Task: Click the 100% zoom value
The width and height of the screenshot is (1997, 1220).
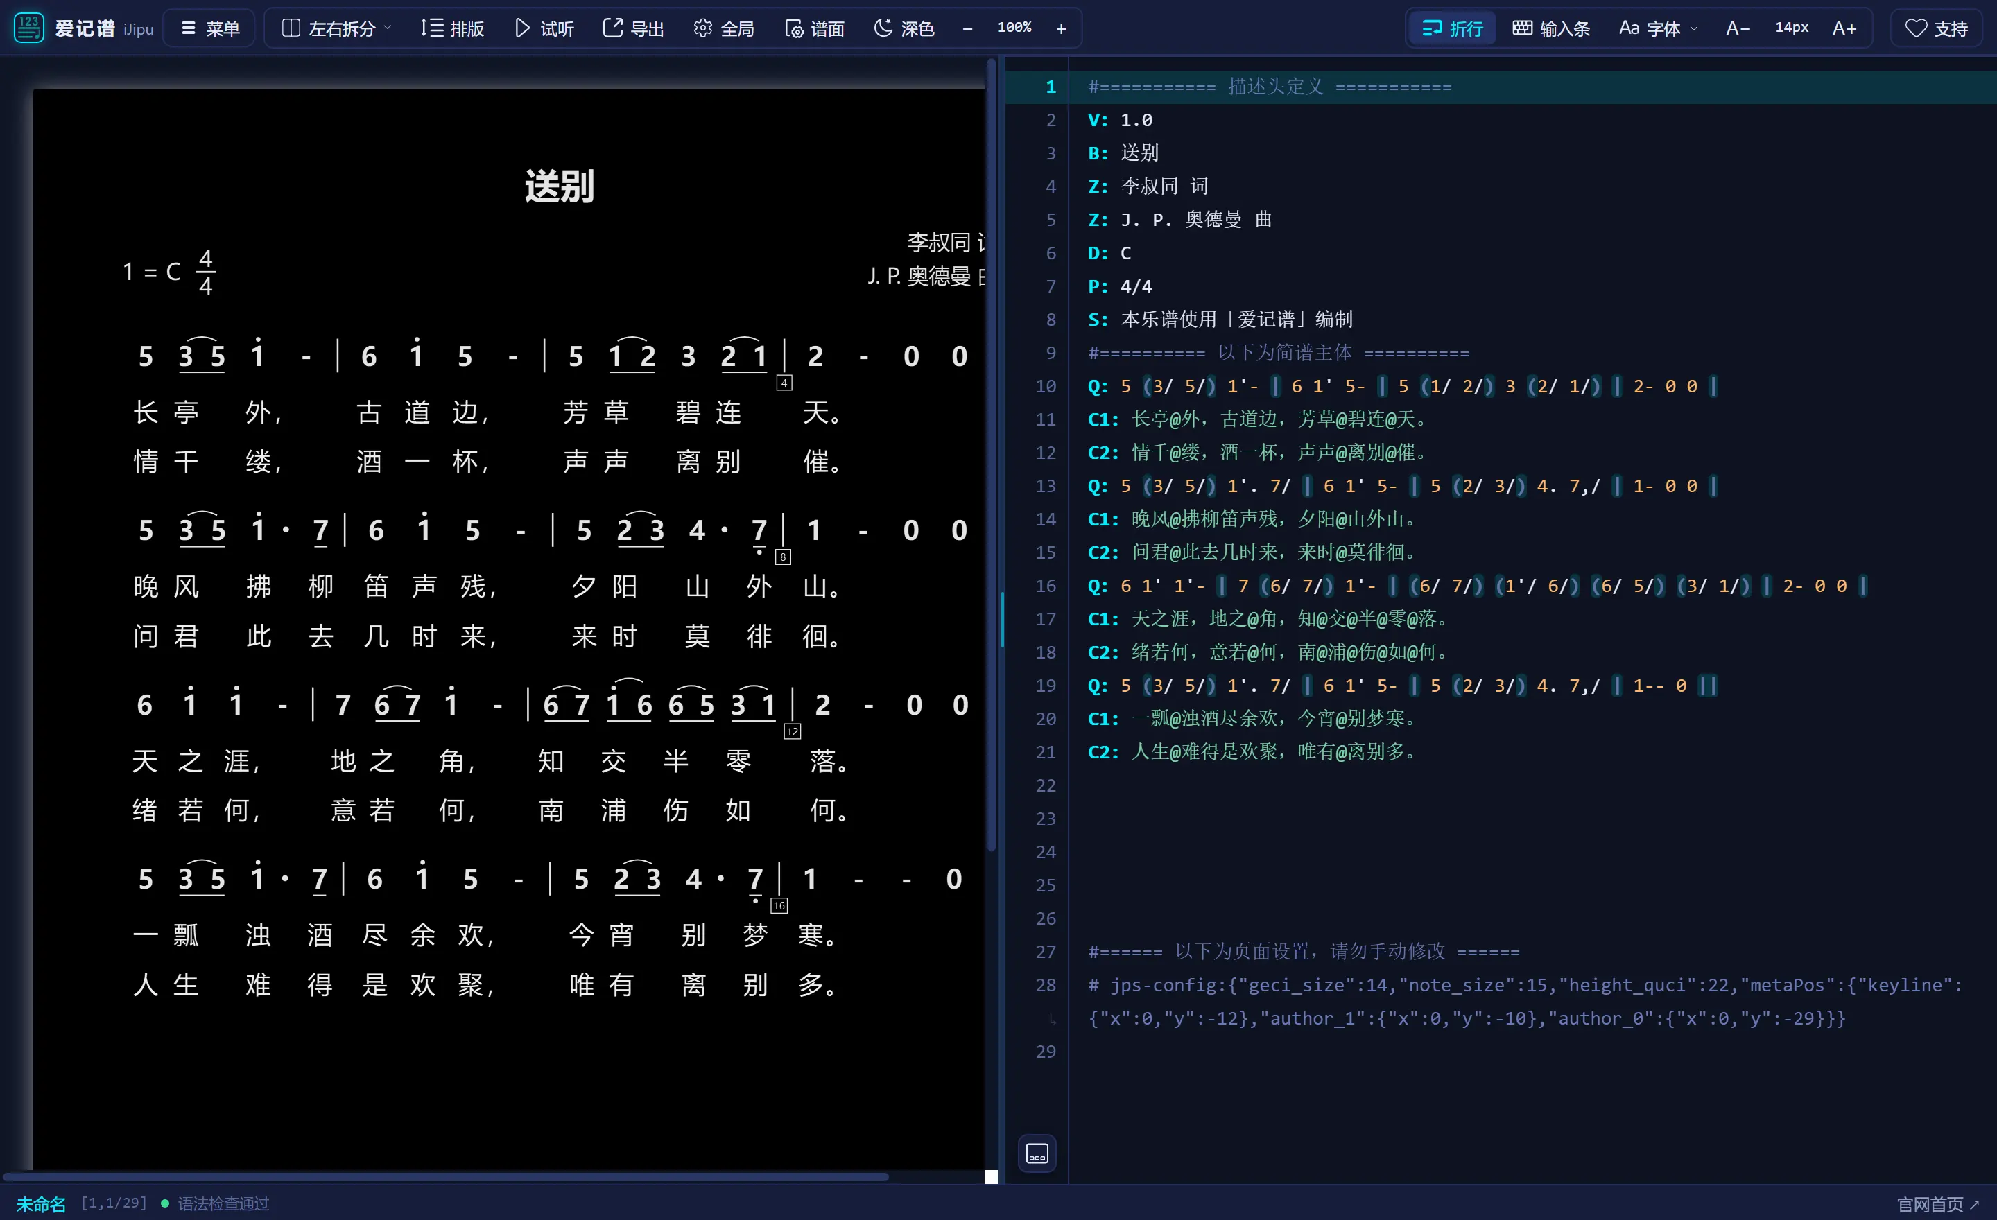Action: click(x=1014, y=28)
